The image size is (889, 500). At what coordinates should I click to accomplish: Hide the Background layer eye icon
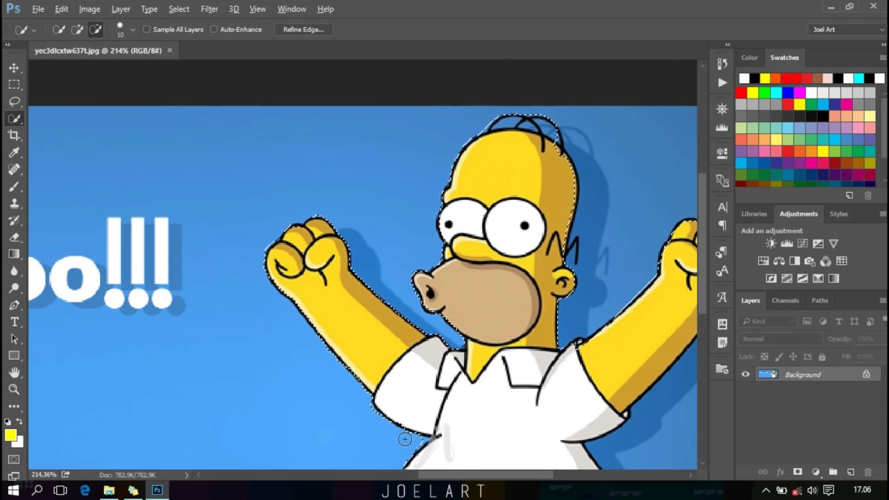[746, 374]
